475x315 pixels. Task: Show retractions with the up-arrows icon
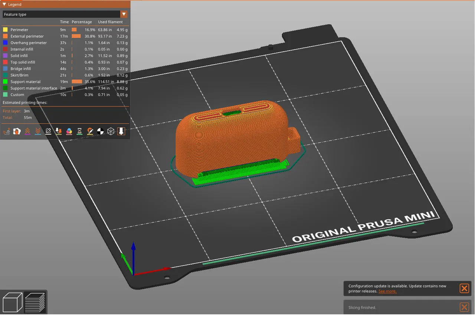tap(27, 131)
